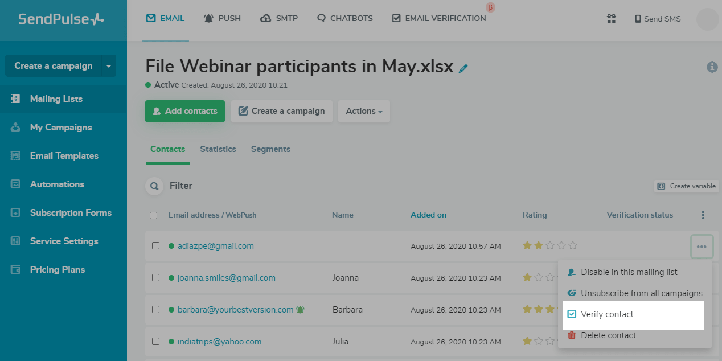Choose Verify contact from the context menu
The height and width of the screenshot is (361, 722).
pos(607,314)
